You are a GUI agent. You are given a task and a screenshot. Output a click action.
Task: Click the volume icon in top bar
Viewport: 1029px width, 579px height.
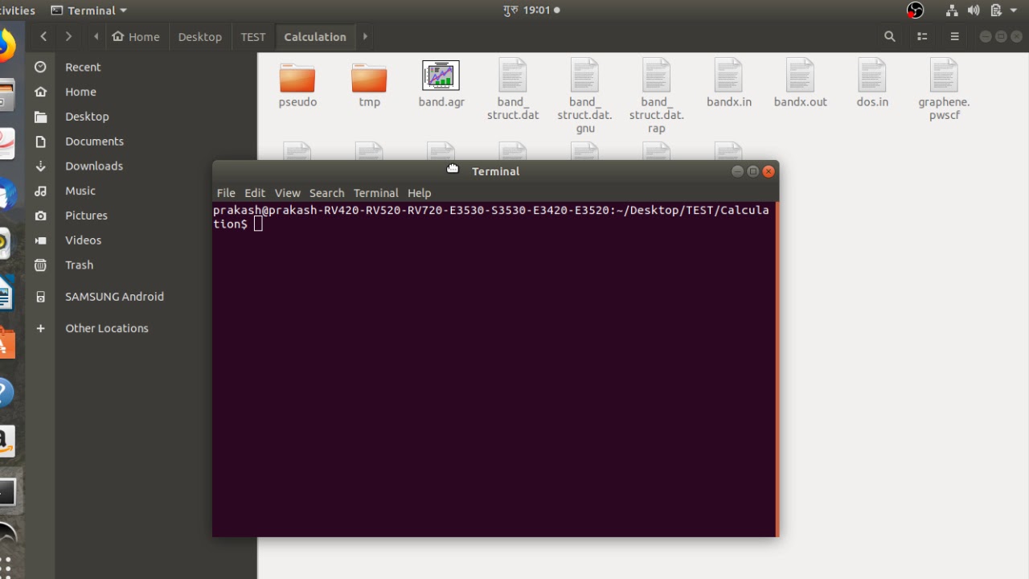click(974, 10)
